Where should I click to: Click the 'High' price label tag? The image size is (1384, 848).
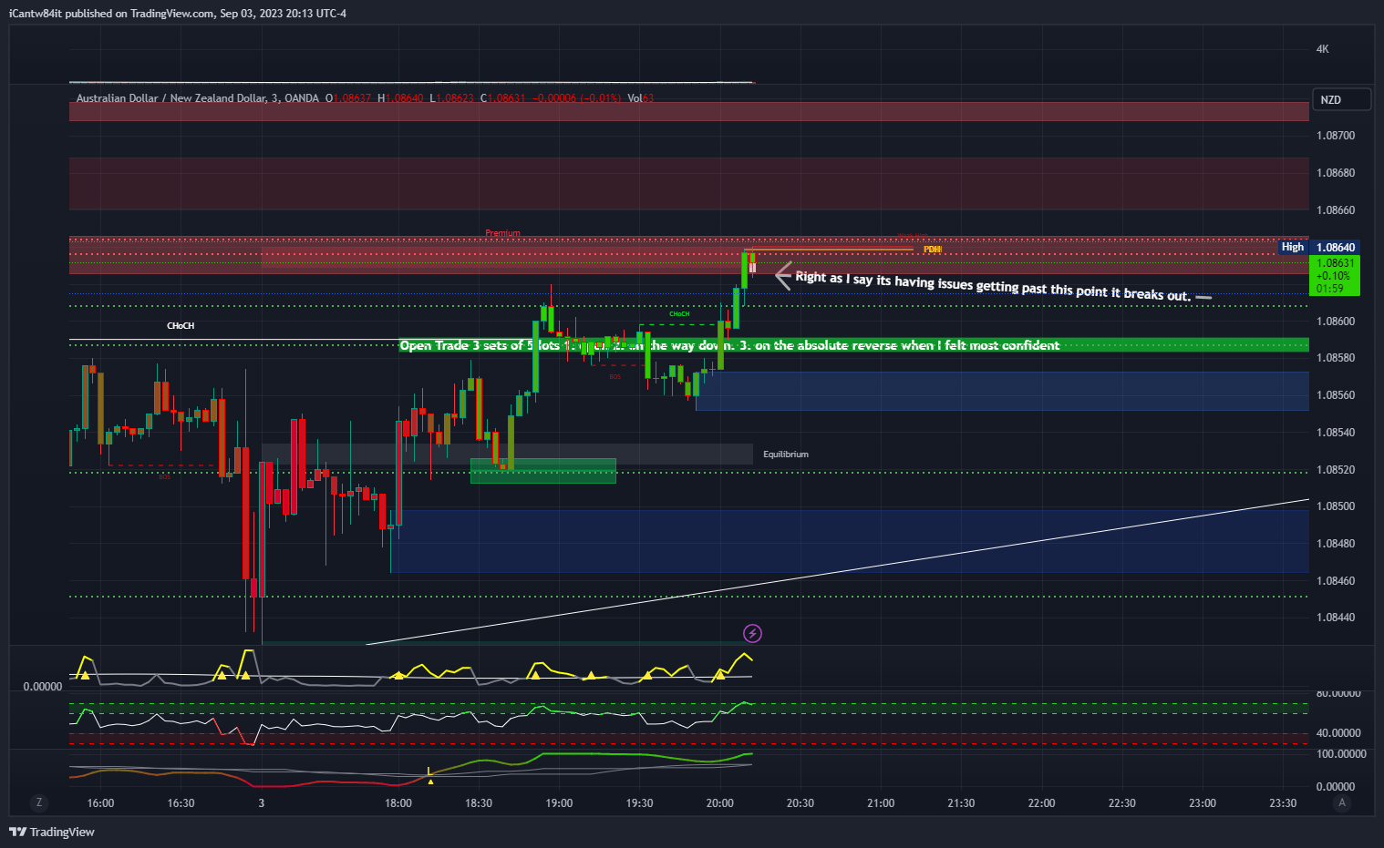pos(1293,247)
